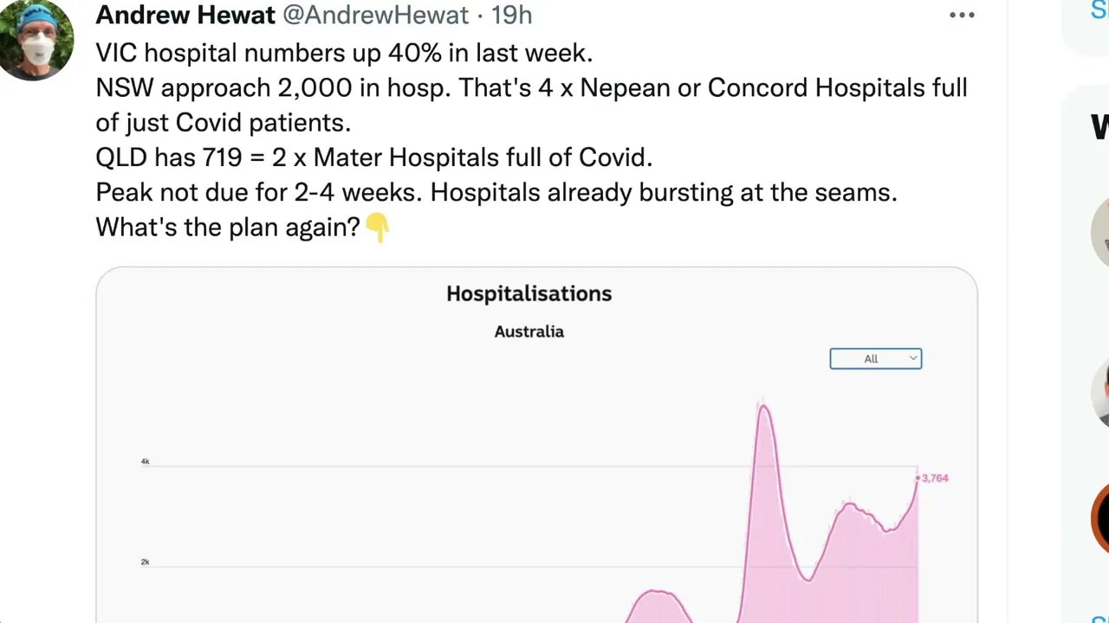Click the Hospitalisations chart title
The width and height of the screenshot is (1109, 623).
point(529,294)
